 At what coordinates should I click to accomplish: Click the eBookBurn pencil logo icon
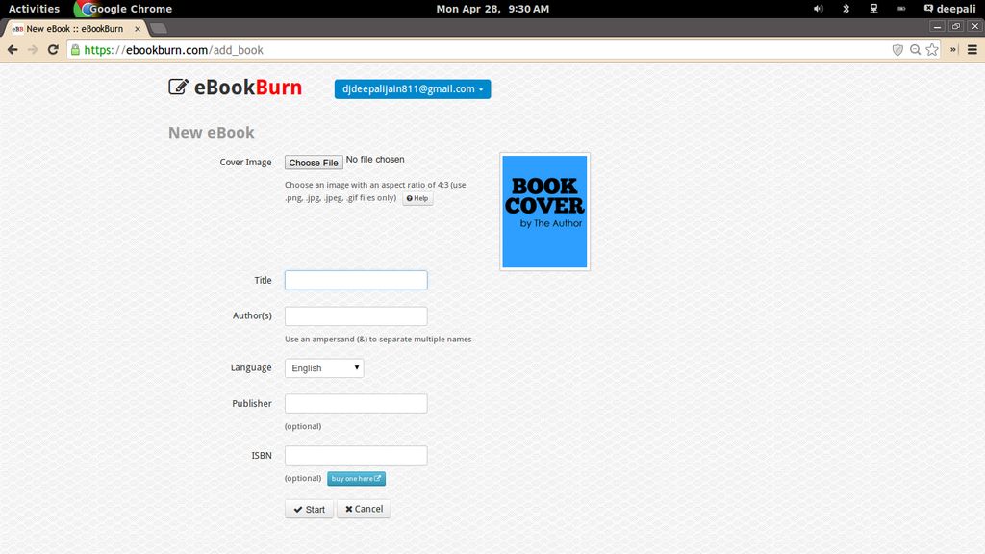click(x=178, y=88)
